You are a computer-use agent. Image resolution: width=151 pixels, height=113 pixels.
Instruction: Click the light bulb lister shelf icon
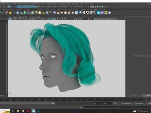click(95, 13)
